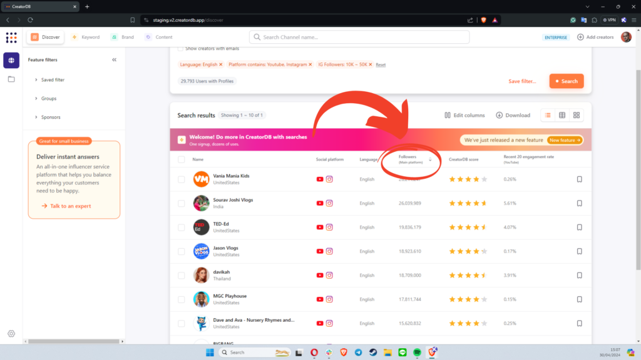Viewport: 641px width, 360px height.
Task: Open Instagram icon for Sourav Joshi Vlogs
Action: [x=329, y=203]
